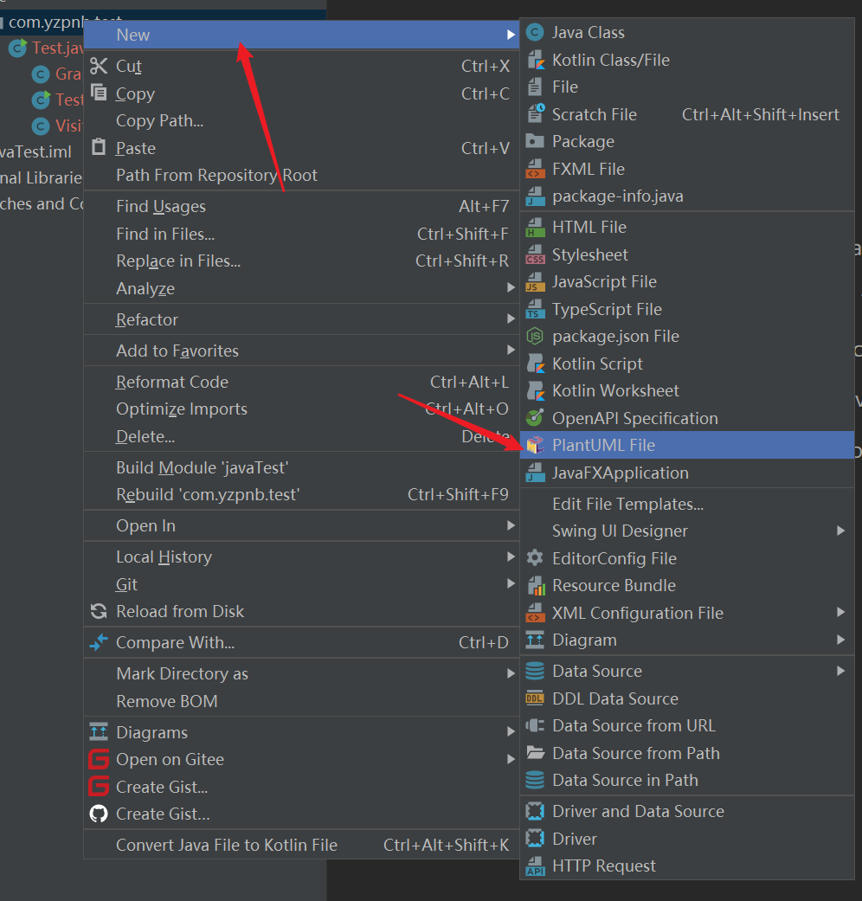Choose Path From Repository Root
862x901 pixels.
(302, 175)
